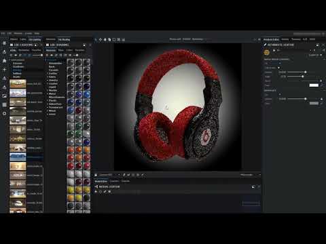This screenshot has width=326, height=244.
Task: Click the pencil icon beside ATTRIBUTE EDITOR title
Action: click(265, 45)
